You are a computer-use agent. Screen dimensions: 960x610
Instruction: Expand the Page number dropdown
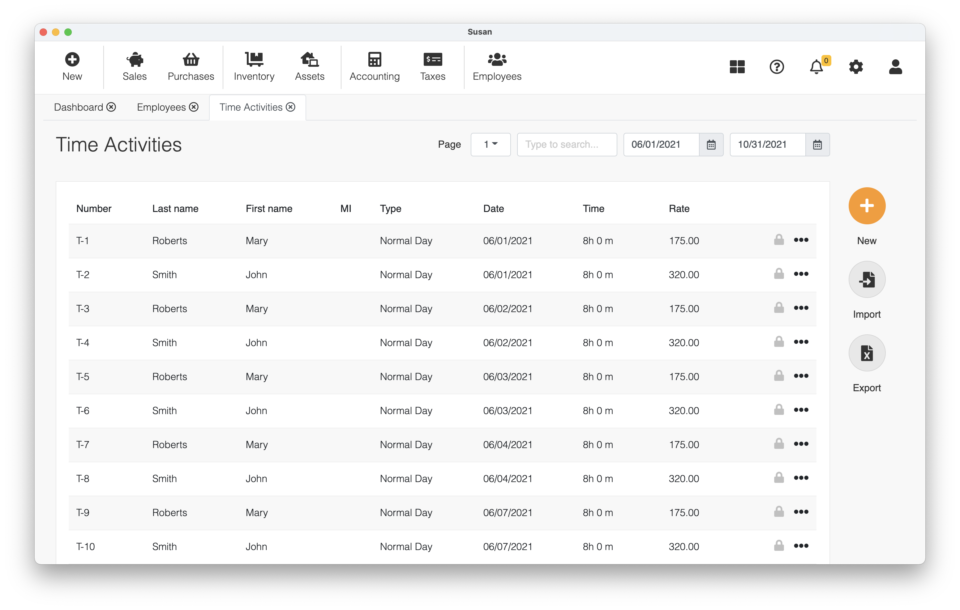(x=491, y=144)
